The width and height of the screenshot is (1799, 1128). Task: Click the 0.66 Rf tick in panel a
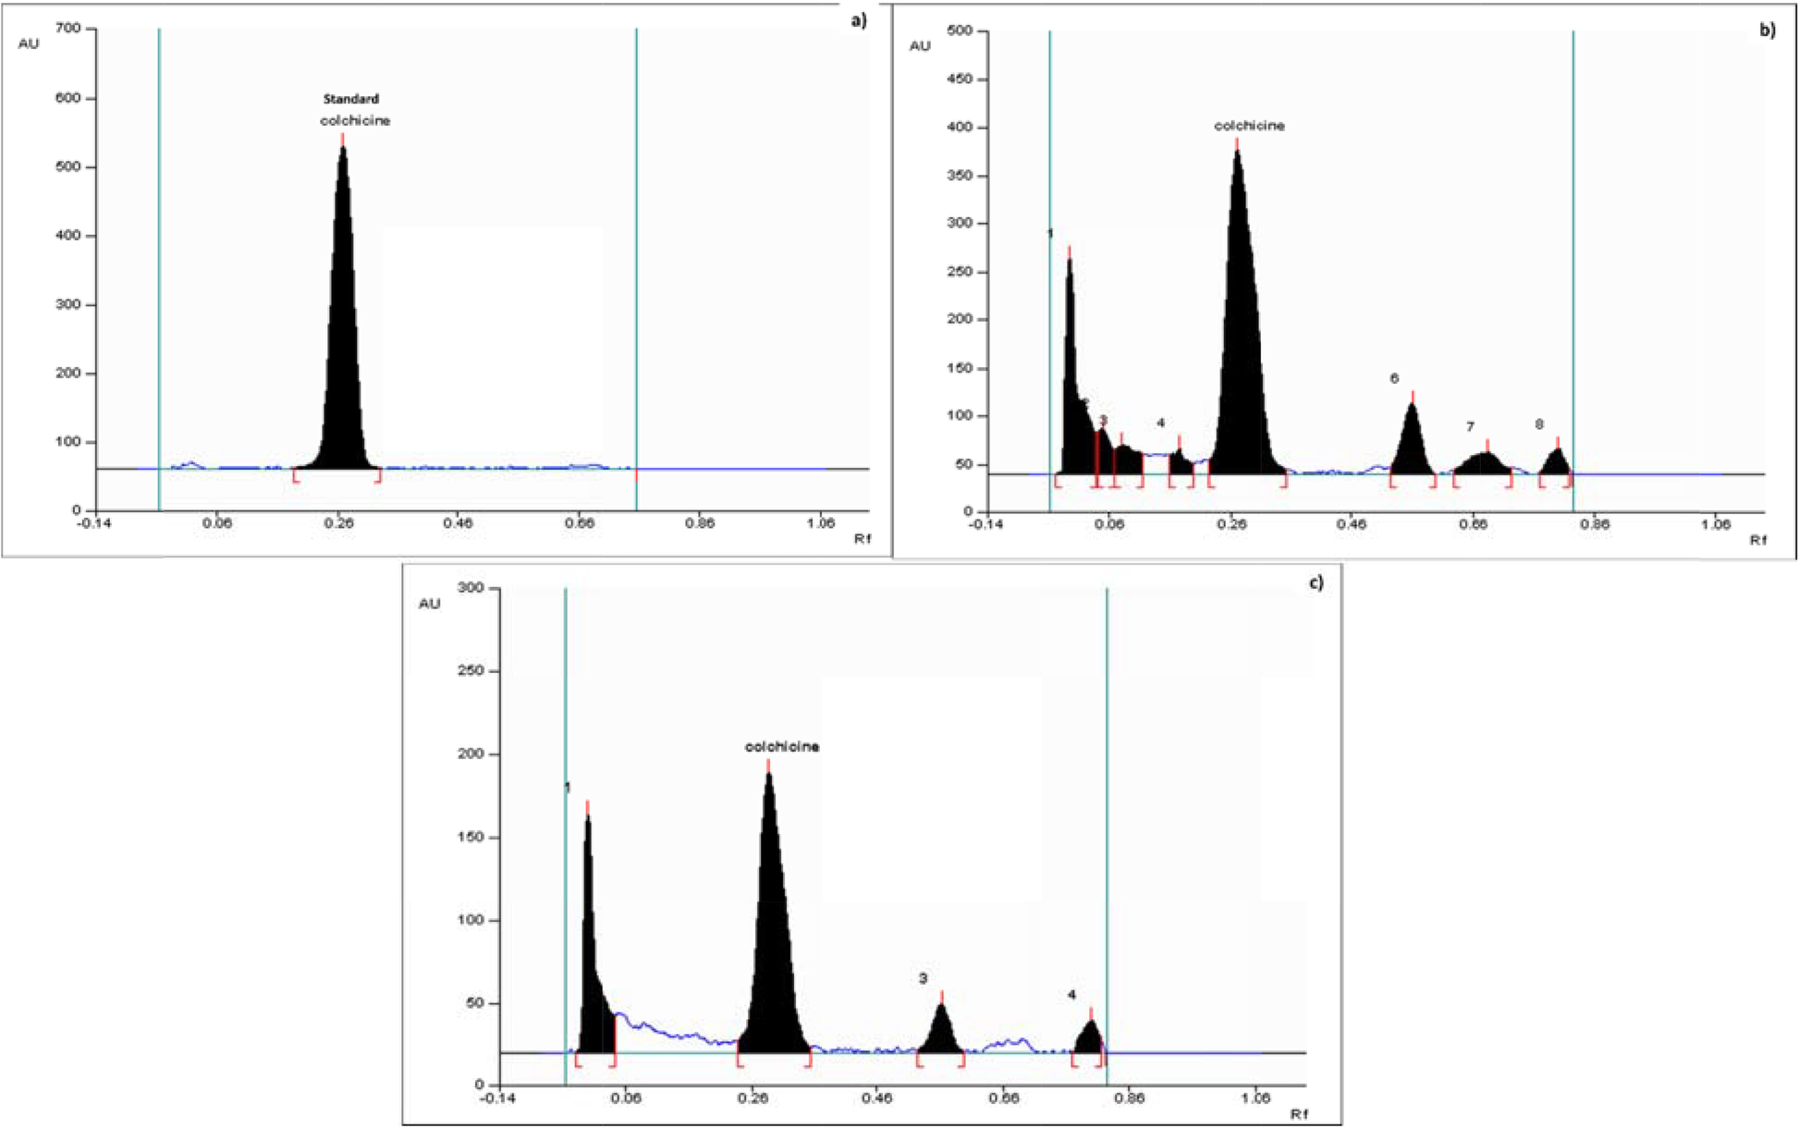click(x=580, y=524)
